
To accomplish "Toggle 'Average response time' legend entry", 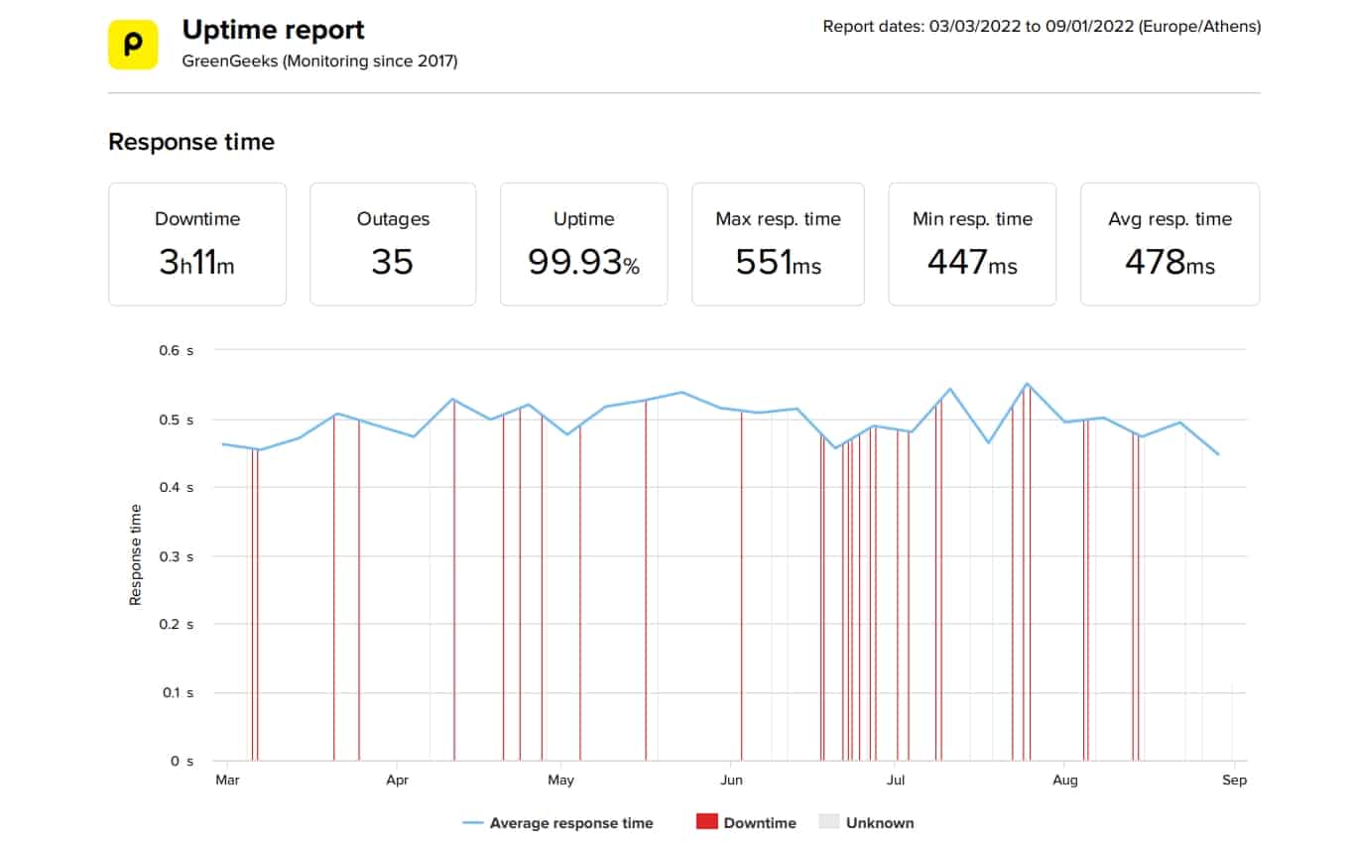I will (x=557, y=823).
